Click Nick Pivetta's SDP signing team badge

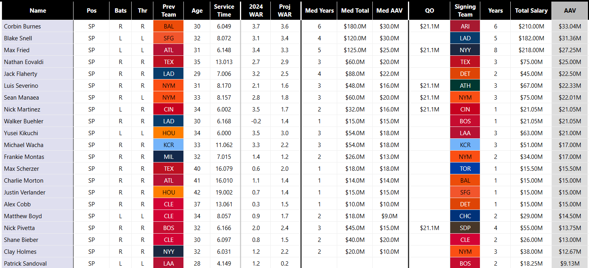(x=465, y=228)
